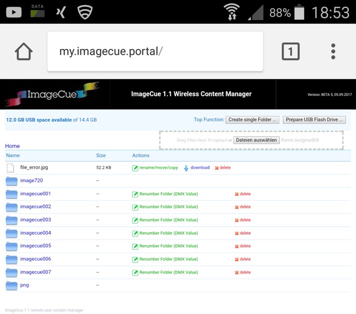Tap the my.imagecue.portal address bar

tap(155, 51)
